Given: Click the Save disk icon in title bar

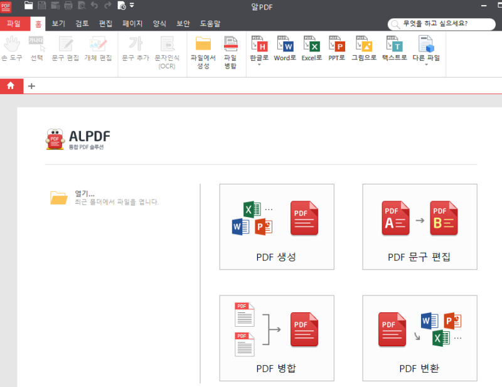Looking at the screenshot, I should [x=42, y=6].
